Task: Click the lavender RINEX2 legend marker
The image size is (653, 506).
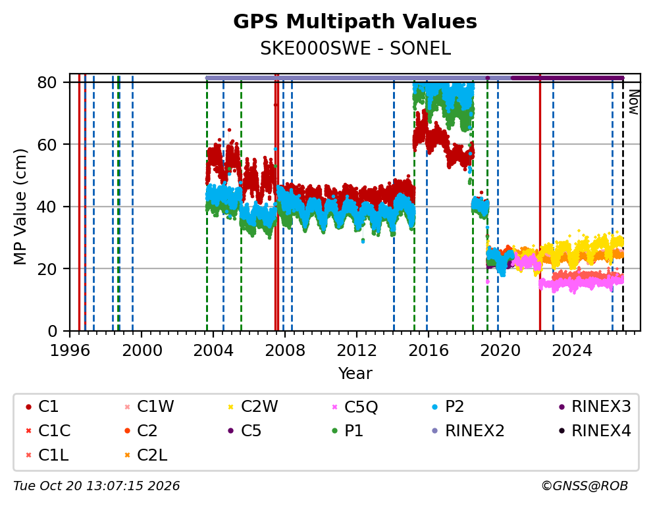Action: pyautogui.click(x=435, y=431)
